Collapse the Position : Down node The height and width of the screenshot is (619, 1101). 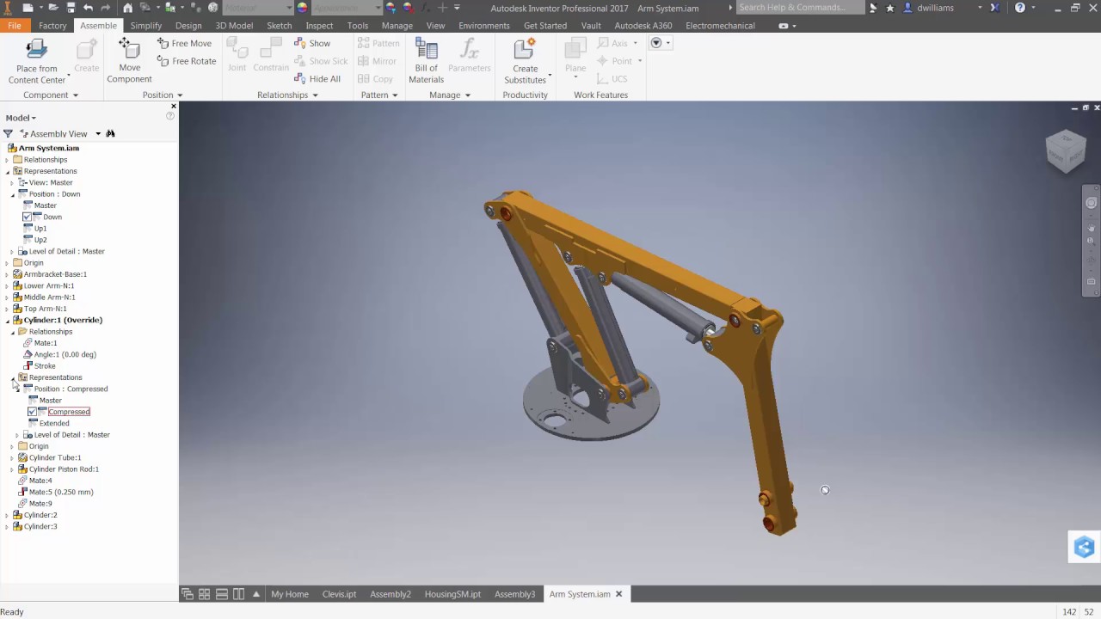[12, 194]
